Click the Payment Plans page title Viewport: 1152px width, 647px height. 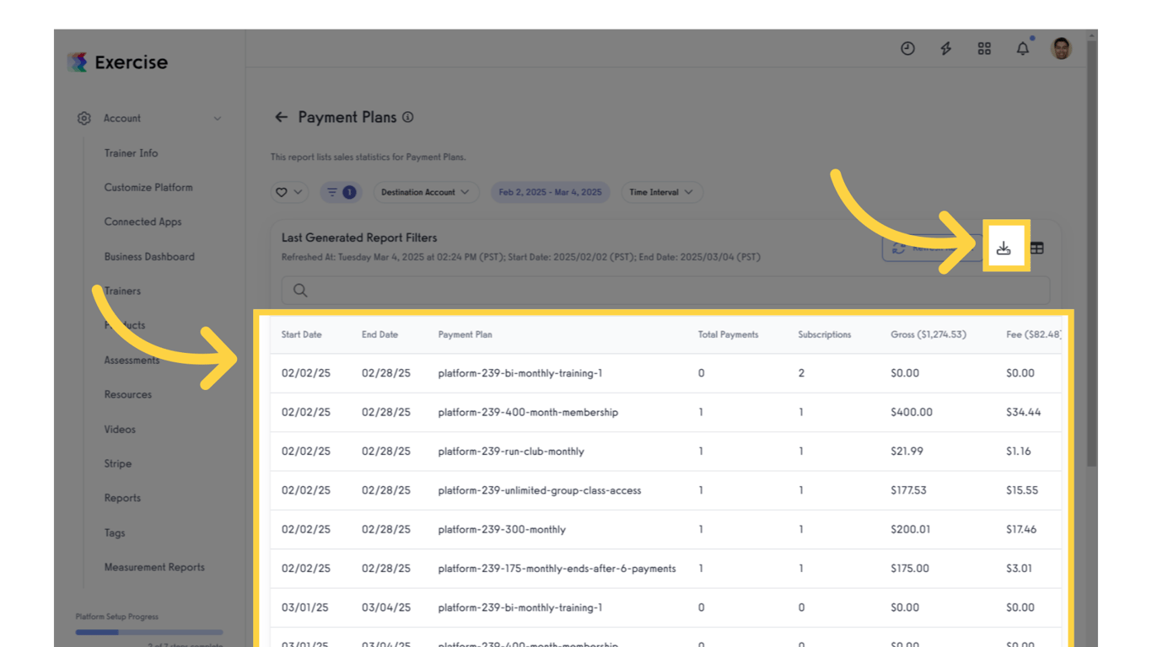coord(347,117)
